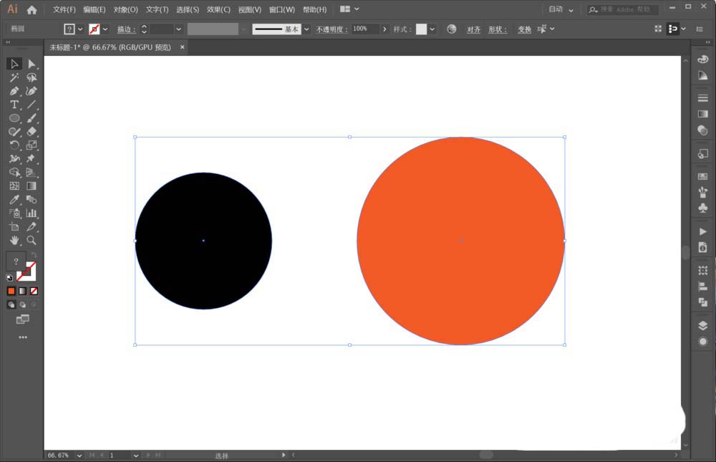Open the Layers panel icon
Viewport: 716px width, 462px height.
702,324
